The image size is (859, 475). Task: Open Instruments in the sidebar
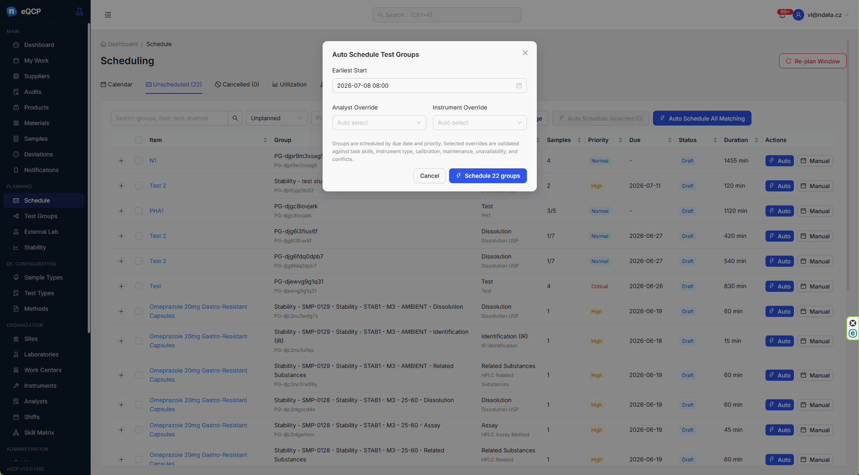[x=40, y=386]
